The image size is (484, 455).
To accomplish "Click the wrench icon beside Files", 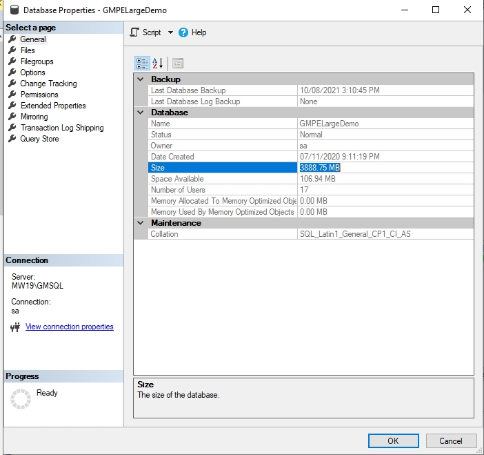I will pyautogui.click(x=12, y=50).
